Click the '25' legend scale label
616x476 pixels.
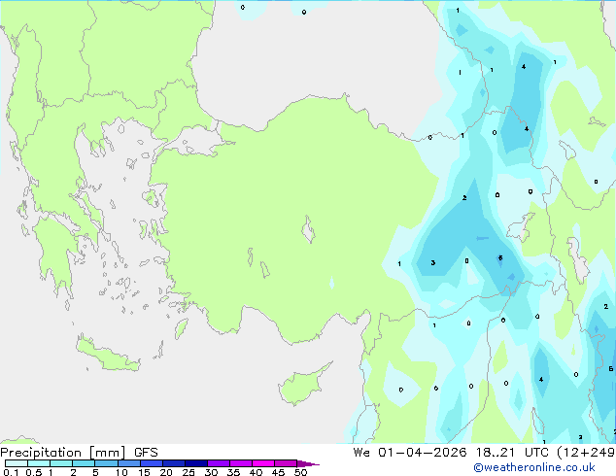[x=188, y=472]
